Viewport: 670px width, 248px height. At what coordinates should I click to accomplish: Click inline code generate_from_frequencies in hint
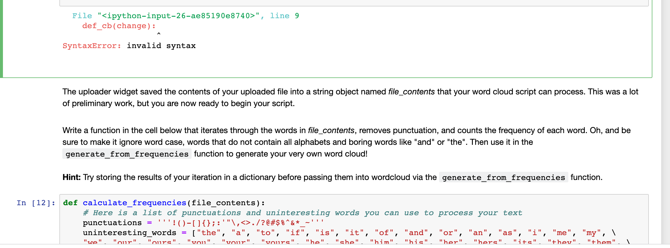tap(503, 178)
